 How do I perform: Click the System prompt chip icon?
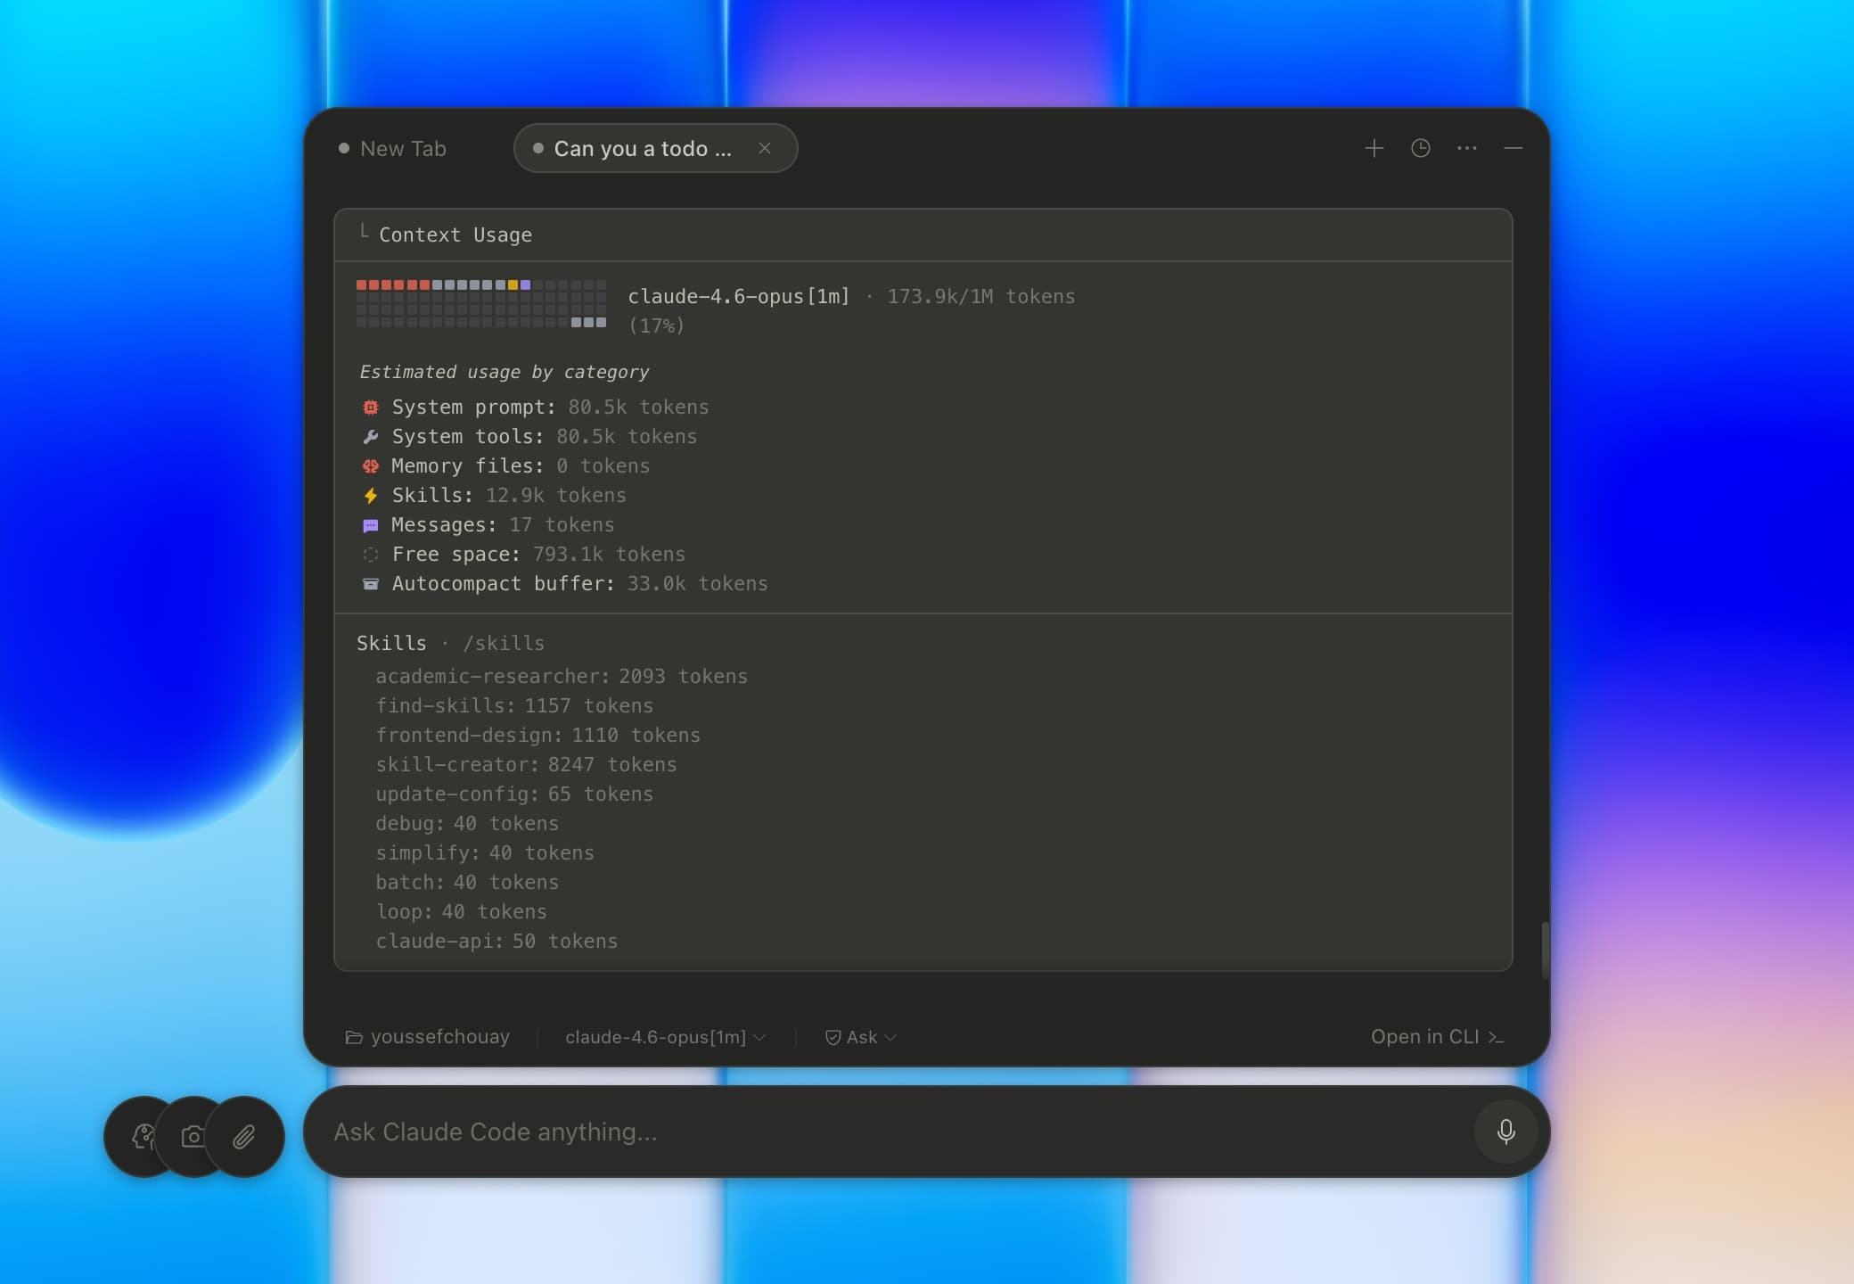(x=371, y=407)
